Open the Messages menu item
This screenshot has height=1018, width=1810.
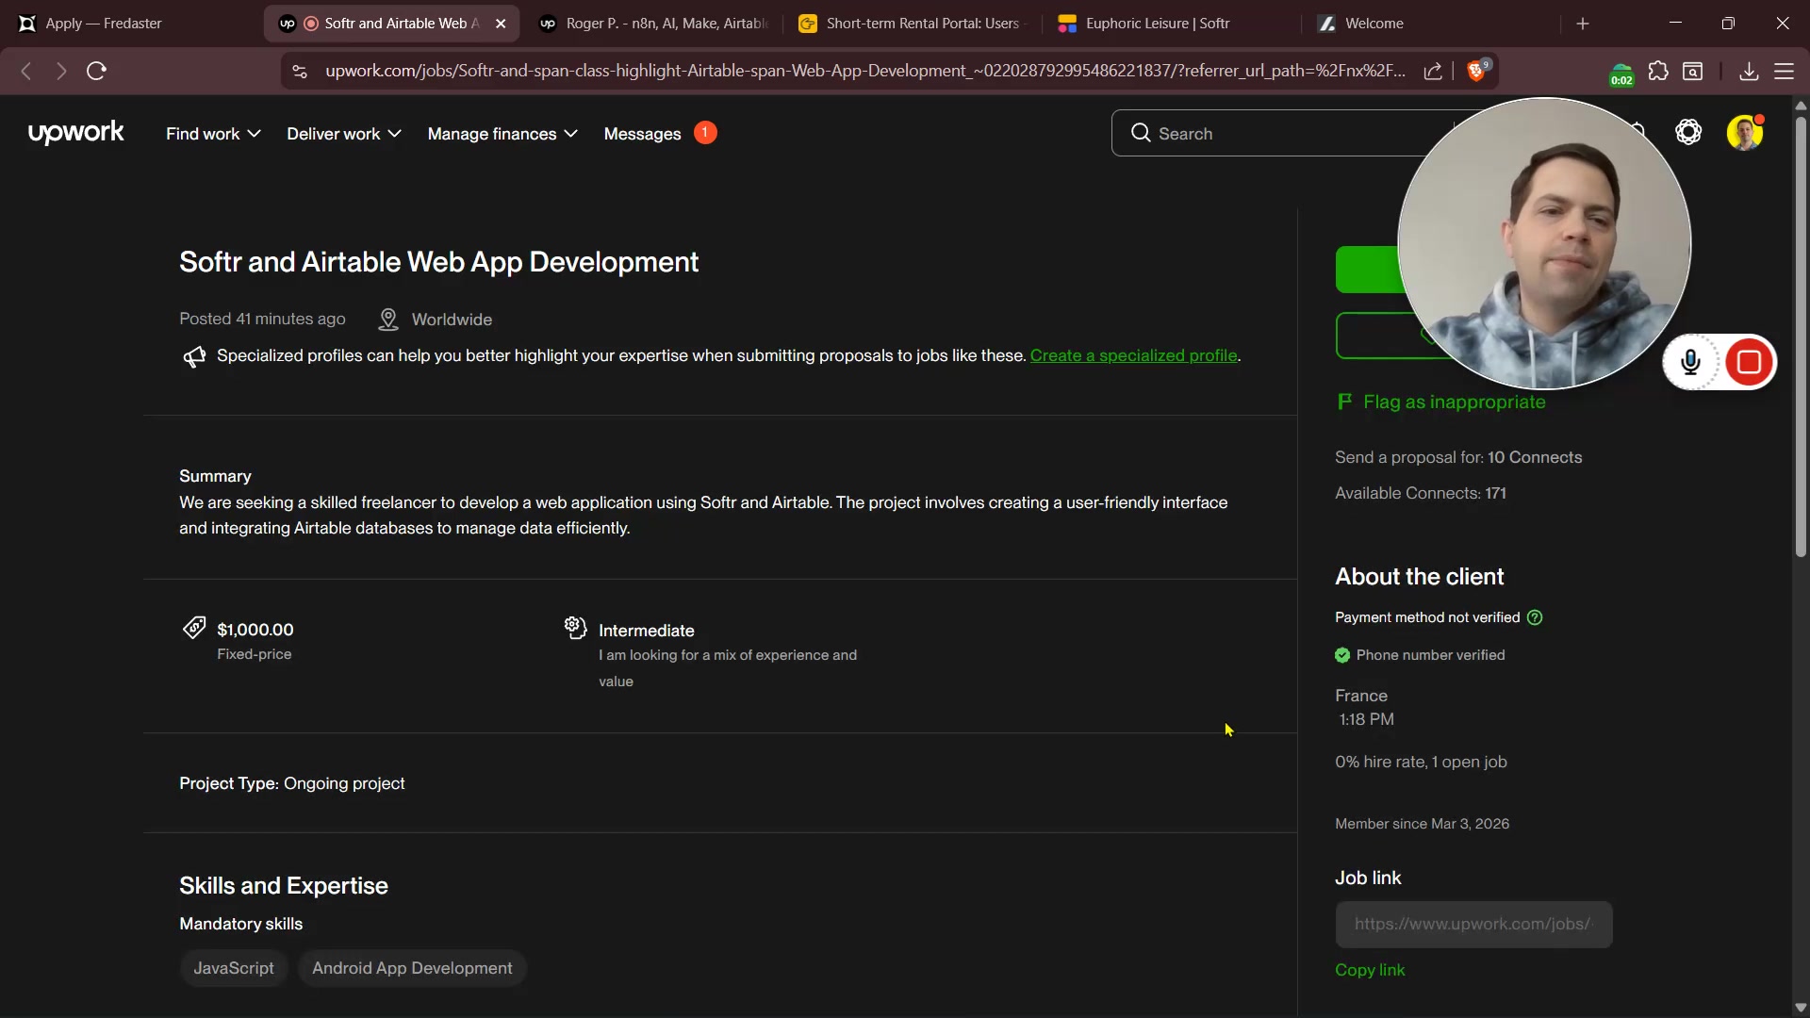642,134
